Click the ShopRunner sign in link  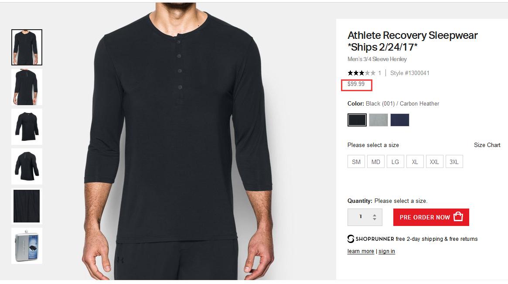tap(387, 251)
